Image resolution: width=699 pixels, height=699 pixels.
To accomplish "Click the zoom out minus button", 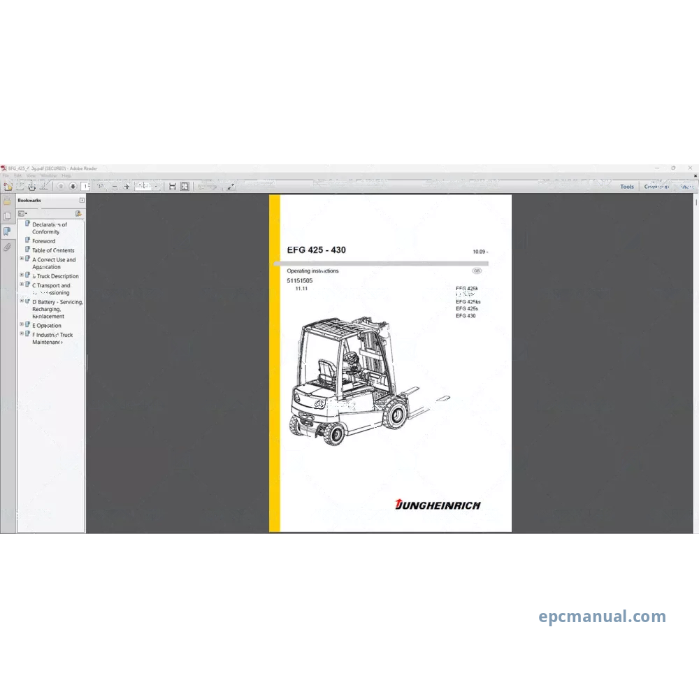I will click(x=115, y=187).
